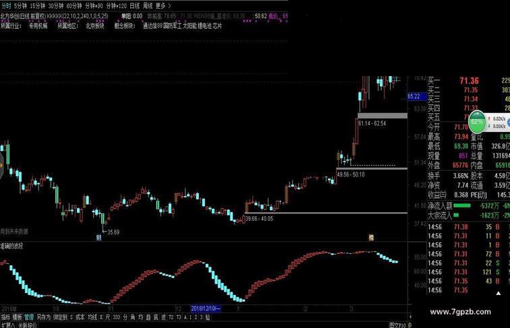The image size is (510, 328).
Task: Select the 分钟*90 period tab
Action: coord(94,6)
